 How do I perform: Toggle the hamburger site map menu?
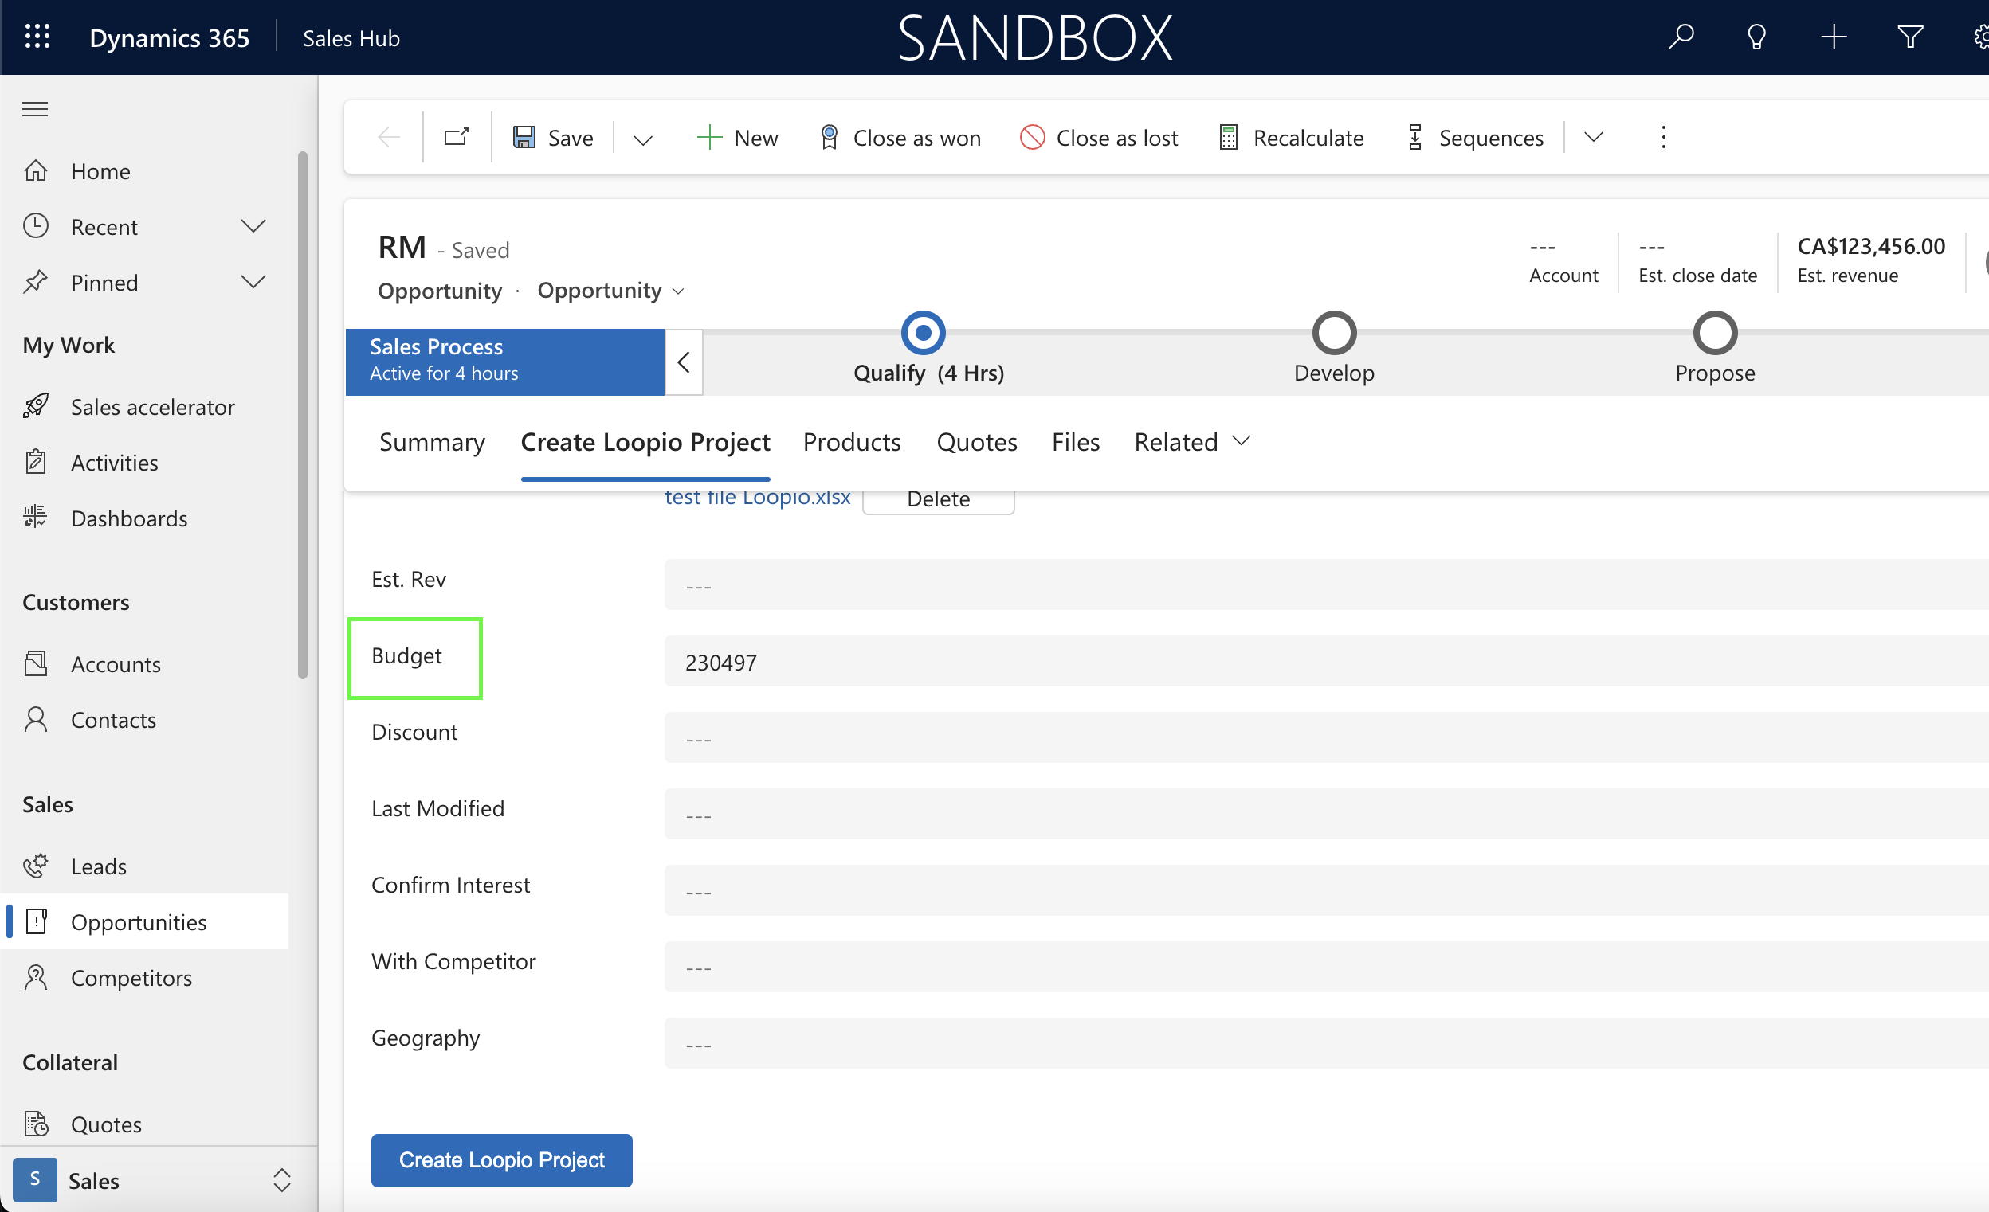[x=35, y=109]
